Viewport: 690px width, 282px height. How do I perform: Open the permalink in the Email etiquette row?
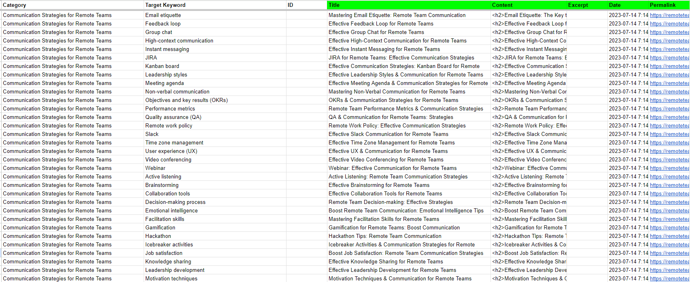click(x=669, y=15)
